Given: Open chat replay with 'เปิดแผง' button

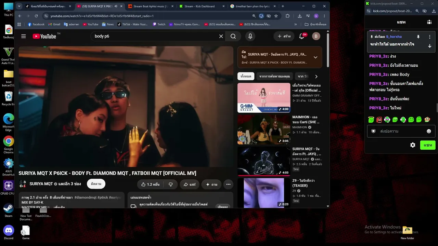Looking at the screenshot, I should (x=223, y=207).
